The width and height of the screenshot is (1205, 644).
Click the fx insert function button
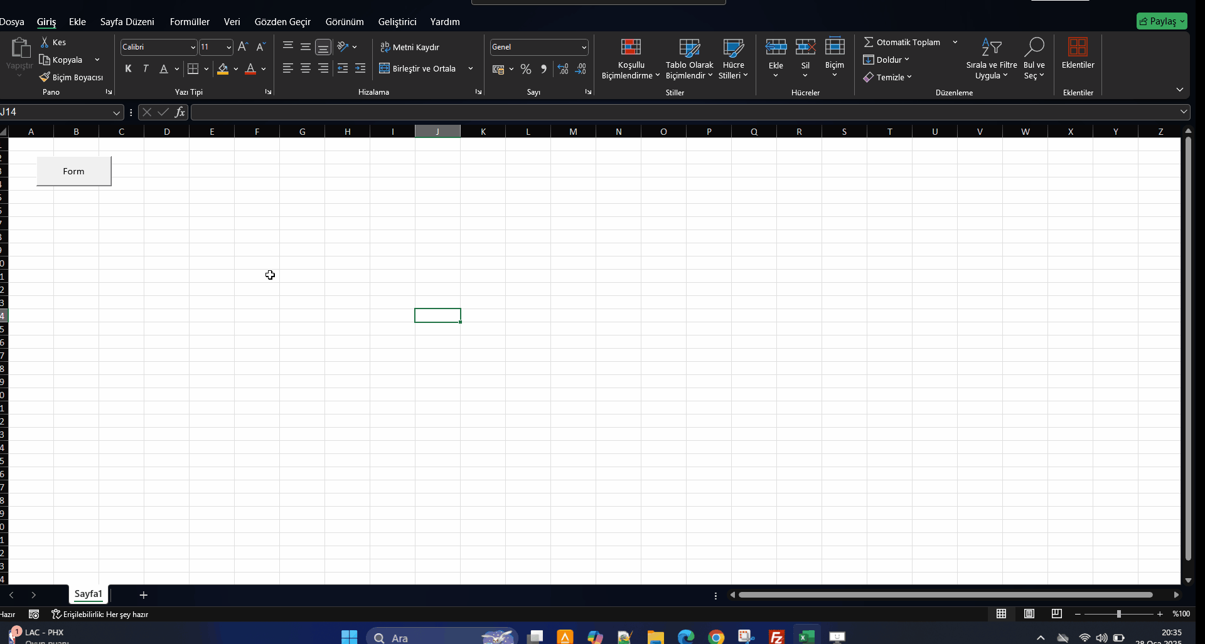coord(180,112)
